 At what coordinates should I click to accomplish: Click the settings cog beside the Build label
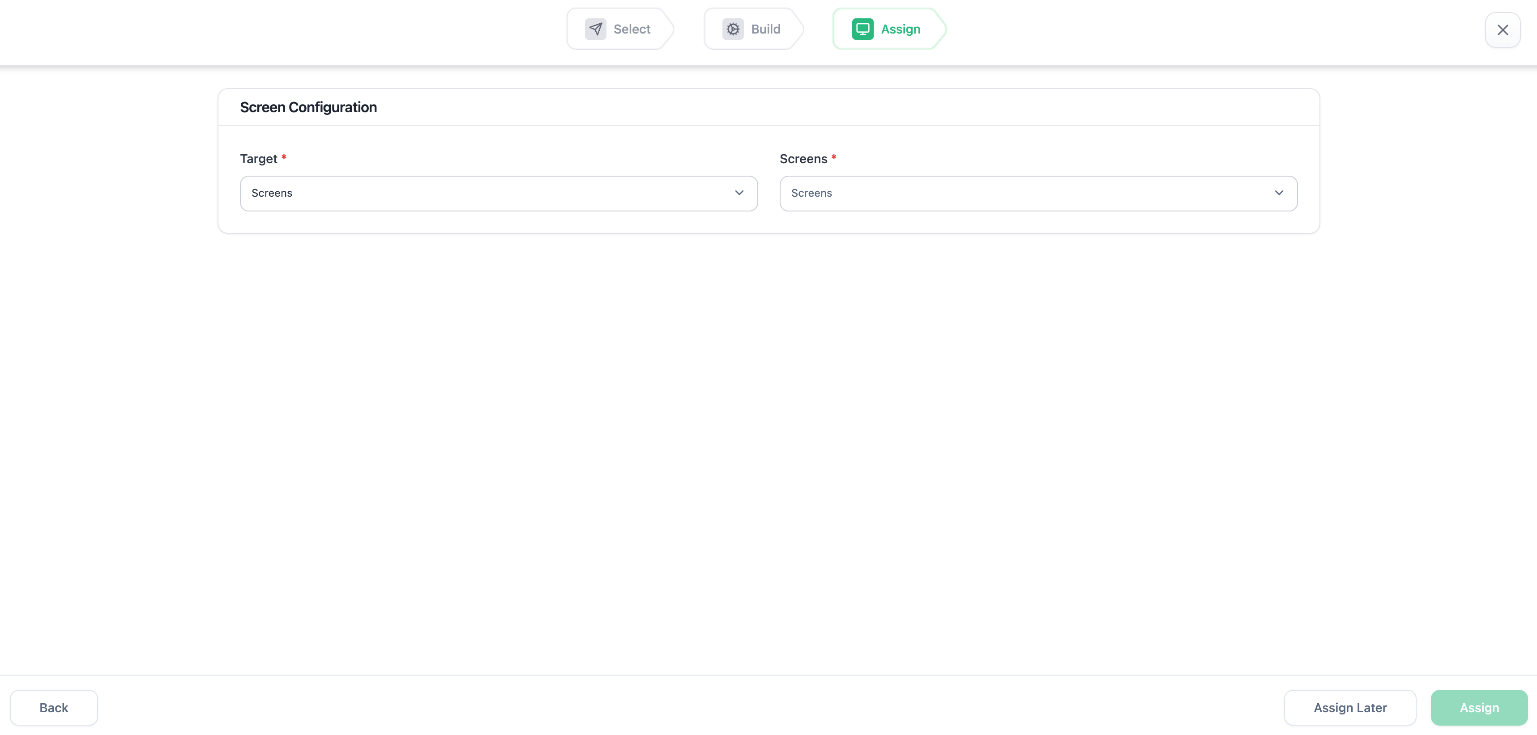[733, 28]
